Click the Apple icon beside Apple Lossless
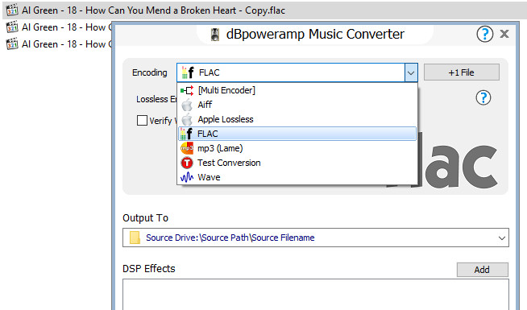 187,119
